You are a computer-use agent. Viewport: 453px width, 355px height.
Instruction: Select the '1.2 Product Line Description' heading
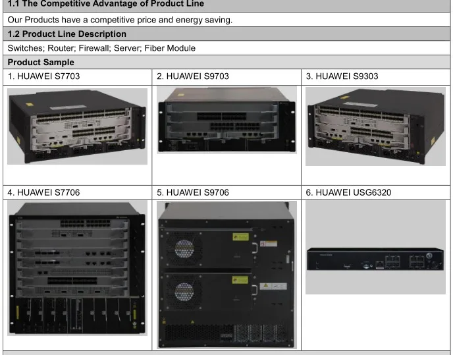coord(67,34)
